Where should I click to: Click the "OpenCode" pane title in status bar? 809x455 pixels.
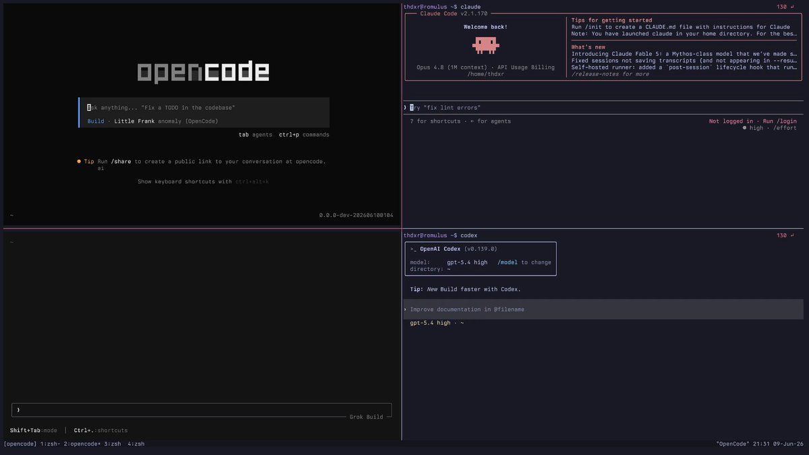pyautogui.click(x=733, y=444)
